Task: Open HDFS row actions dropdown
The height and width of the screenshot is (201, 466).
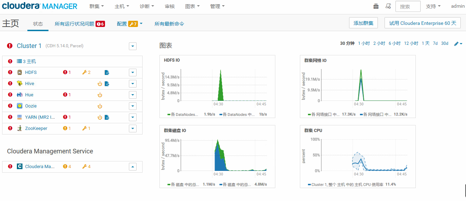Action: pyautogui.click(x=132, y=72)
